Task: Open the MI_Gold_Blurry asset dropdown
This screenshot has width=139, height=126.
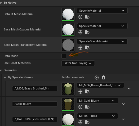Action: (97, 101)
